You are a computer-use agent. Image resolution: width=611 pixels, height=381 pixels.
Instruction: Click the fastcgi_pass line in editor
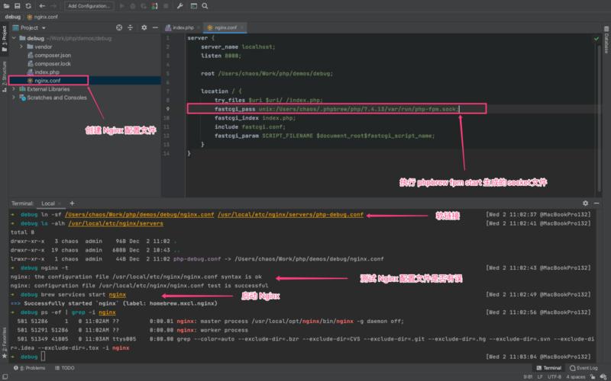pos(337,109)
